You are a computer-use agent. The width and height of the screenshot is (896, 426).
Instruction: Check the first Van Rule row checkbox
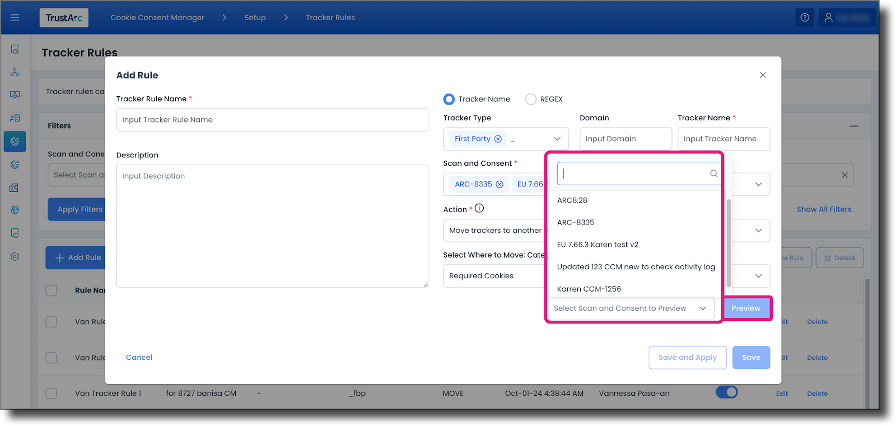click(x=52, y=322)
